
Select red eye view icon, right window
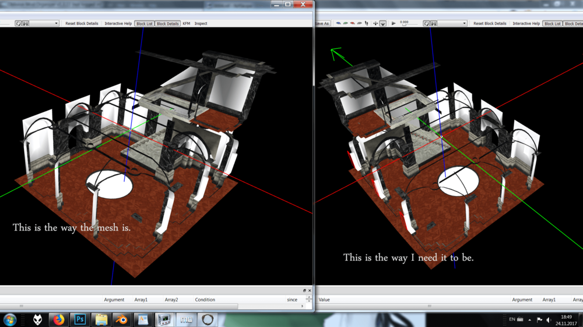353,23
